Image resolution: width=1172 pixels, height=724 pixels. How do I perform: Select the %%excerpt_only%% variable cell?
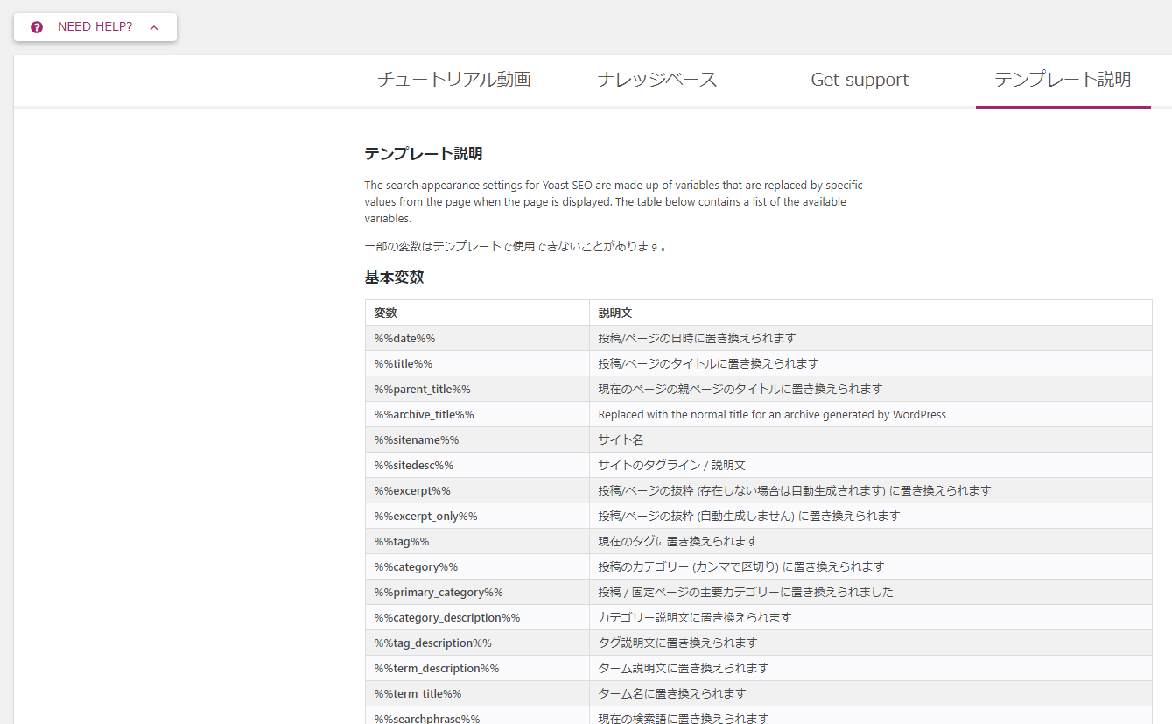point(477,516)
